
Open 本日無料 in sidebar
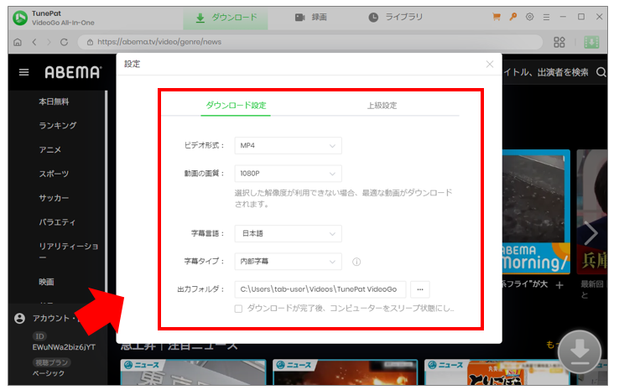[x=54, y=101]
